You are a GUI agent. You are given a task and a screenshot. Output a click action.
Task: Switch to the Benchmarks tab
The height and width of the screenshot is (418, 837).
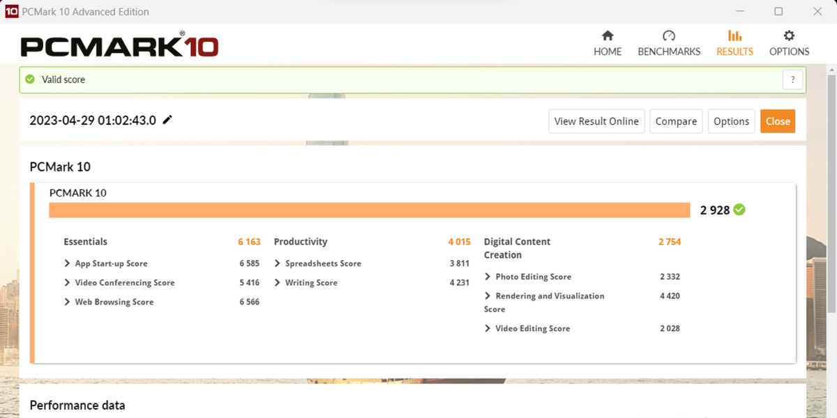click(x=669, y=43)
